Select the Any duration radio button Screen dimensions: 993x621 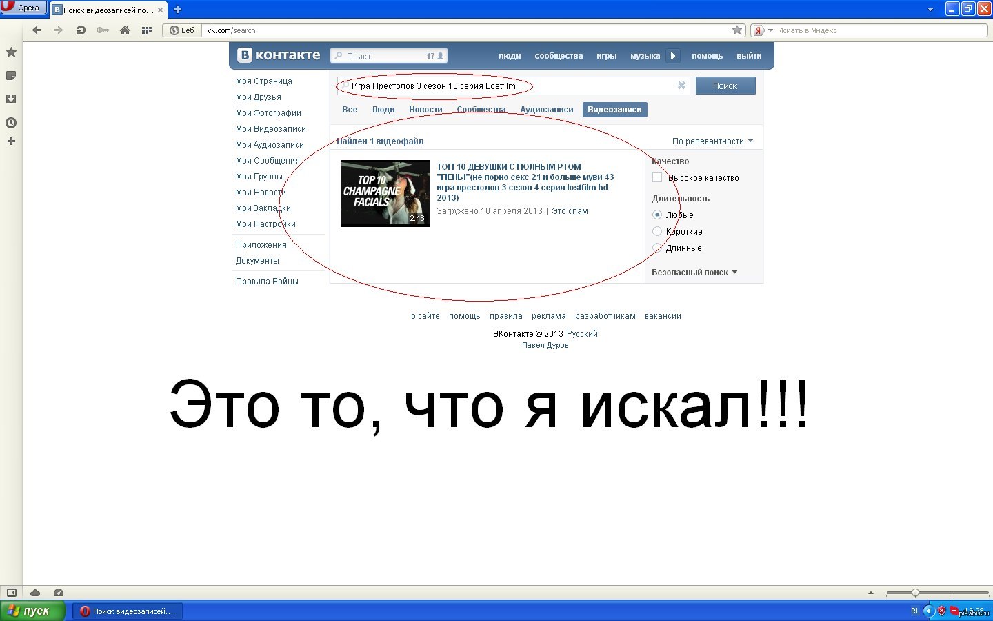657,215
